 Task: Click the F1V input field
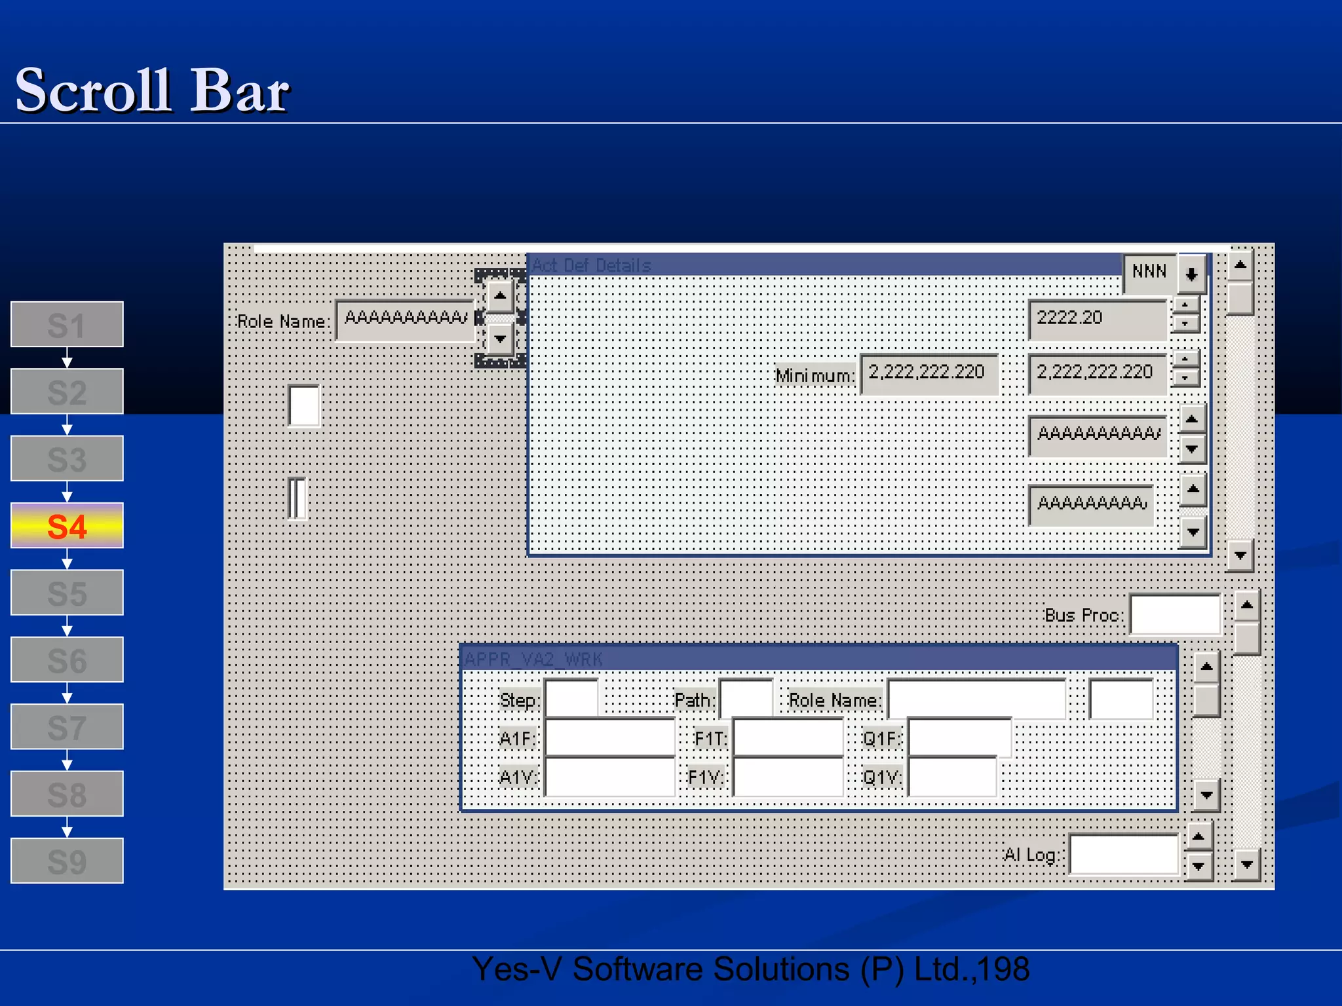(788, 776)
